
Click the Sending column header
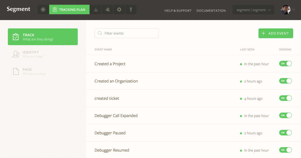tap(285, 49)
